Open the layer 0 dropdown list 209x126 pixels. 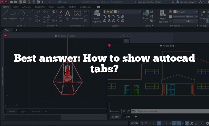click(x=122, y=12)
